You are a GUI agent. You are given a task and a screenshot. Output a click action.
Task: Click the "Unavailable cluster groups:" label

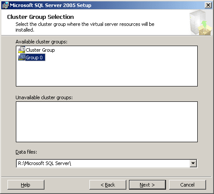pos(44,97)
